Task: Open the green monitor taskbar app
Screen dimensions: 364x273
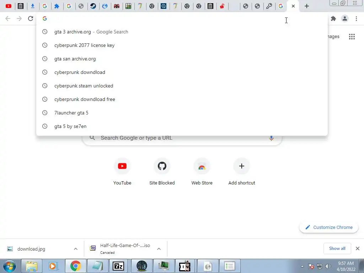Action: pos(164,266)
